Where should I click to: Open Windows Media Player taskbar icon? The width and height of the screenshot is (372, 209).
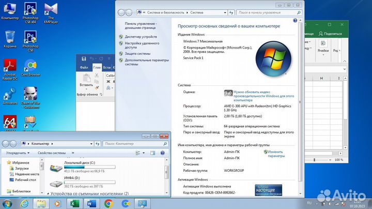pyautogui.click(x=57, y=204)
